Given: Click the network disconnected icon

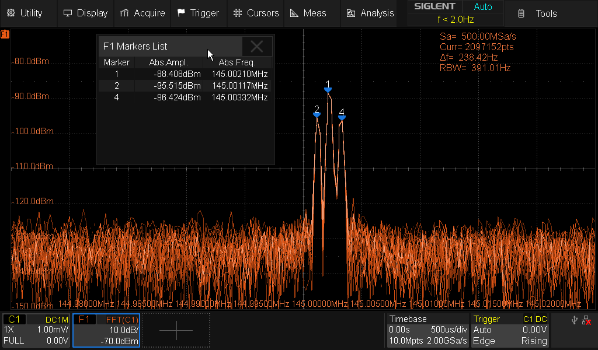Looking at the screenshot, I should coord(586,320).
